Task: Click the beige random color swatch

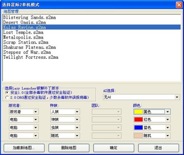Action: 138,136
